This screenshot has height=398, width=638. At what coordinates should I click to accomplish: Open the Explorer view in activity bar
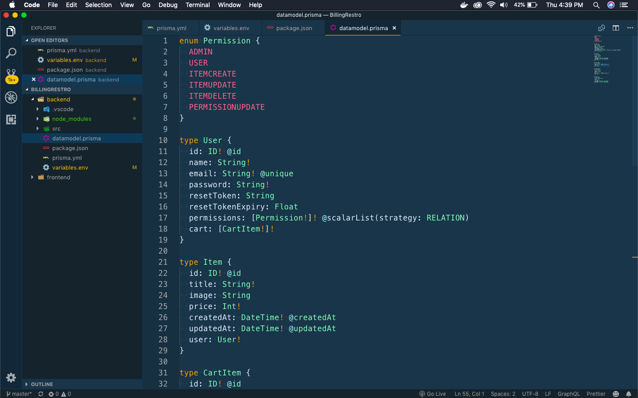pos(11,31)
